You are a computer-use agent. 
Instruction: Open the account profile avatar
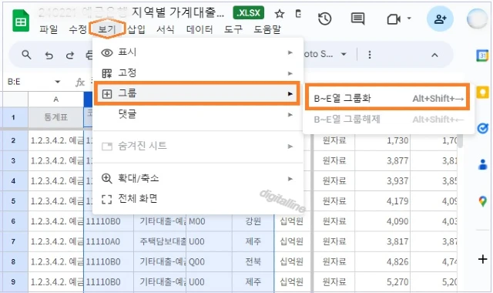(x=477, y=19)
